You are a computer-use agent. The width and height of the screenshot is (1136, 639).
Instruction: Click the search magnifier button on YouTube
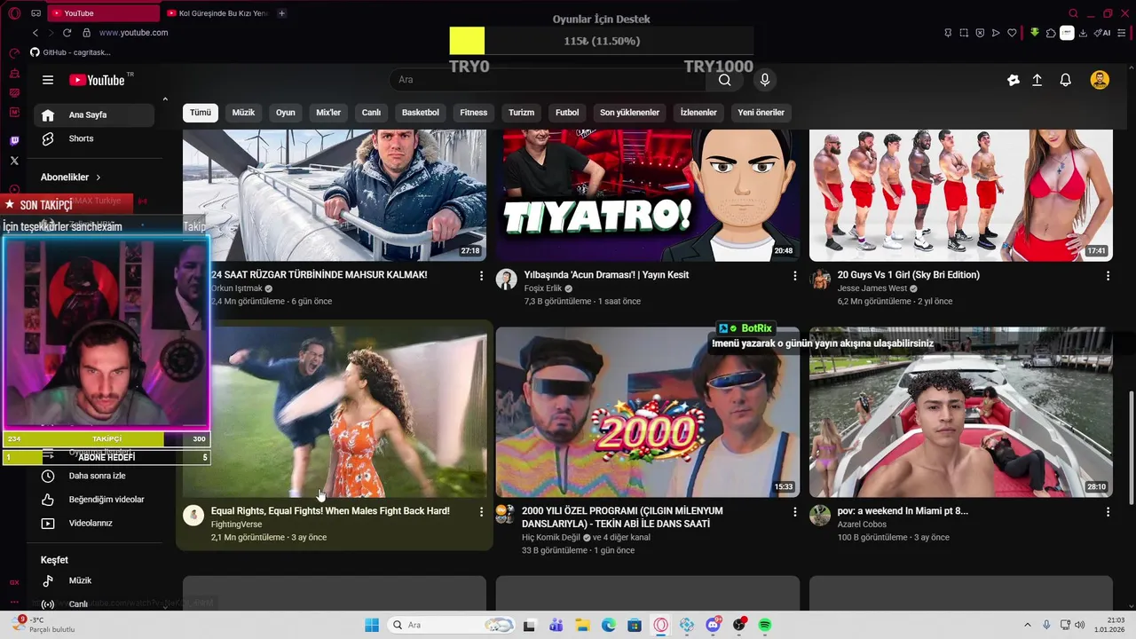click(x=725, y=80)
